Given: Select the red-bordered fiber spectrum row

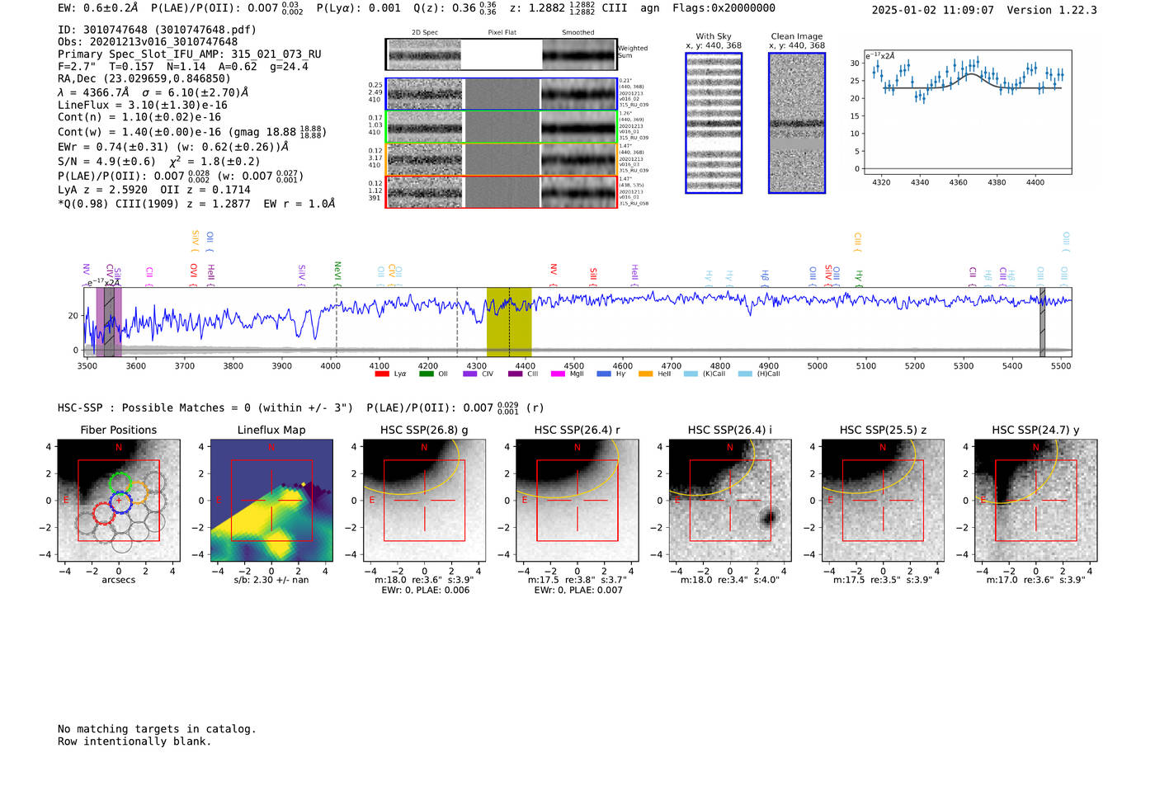Looking at the screenshot, I should pyautogui.click(x=502, y=192).
